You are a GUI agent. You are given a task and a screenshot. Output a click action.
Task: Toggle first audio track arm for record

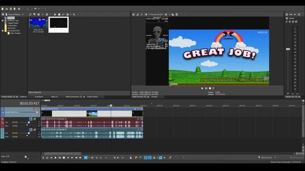point(35,119)
